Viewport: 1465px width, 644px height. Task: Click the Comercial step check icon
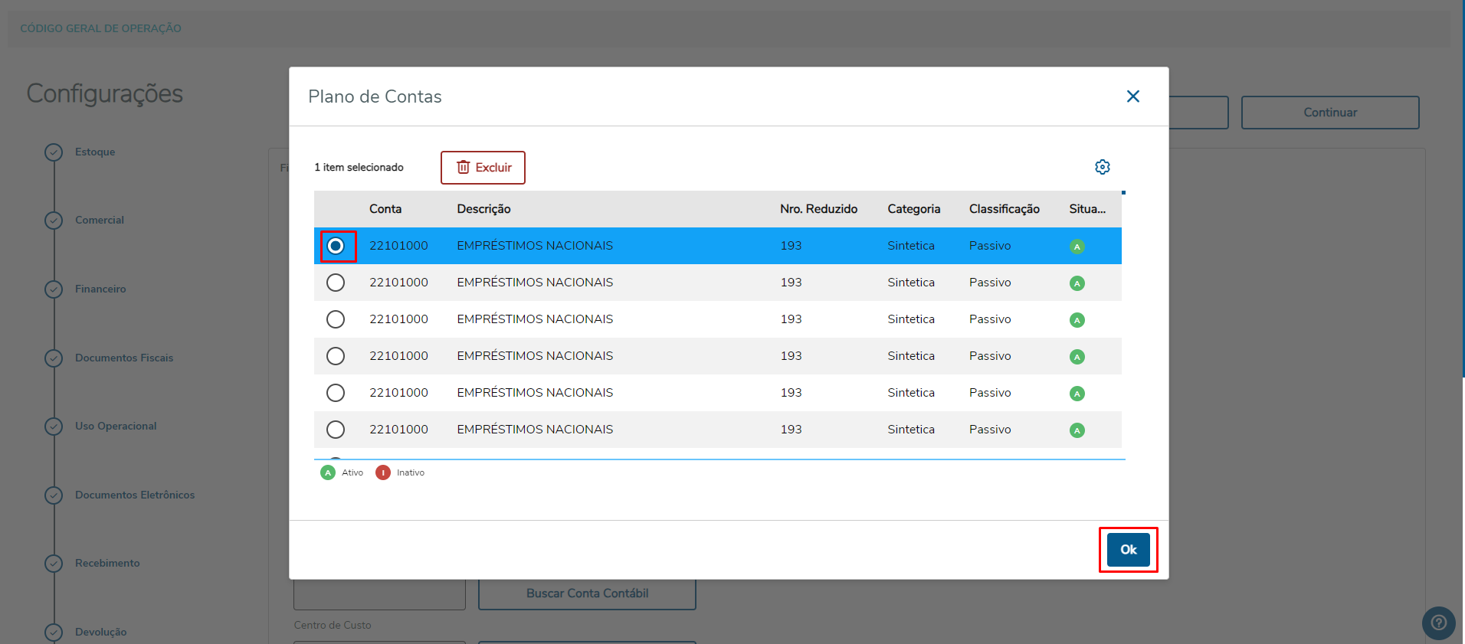point(54,221)
